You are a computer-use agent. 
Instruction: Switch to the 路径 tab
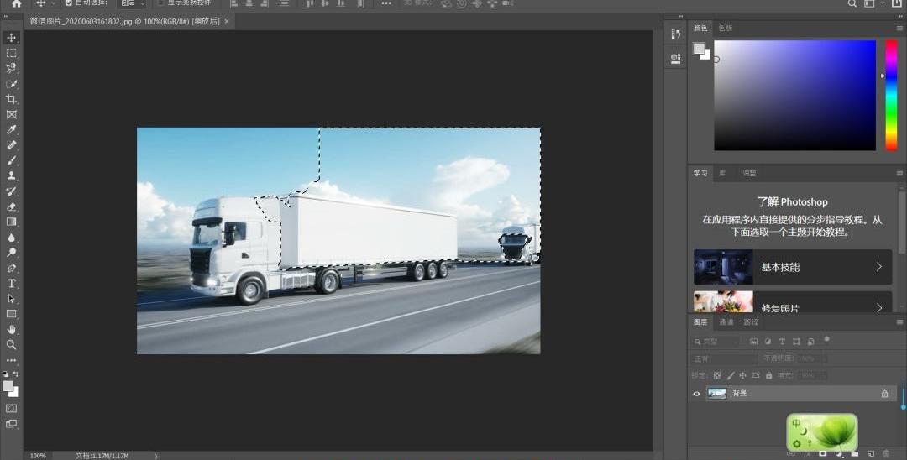coord(751,321)
